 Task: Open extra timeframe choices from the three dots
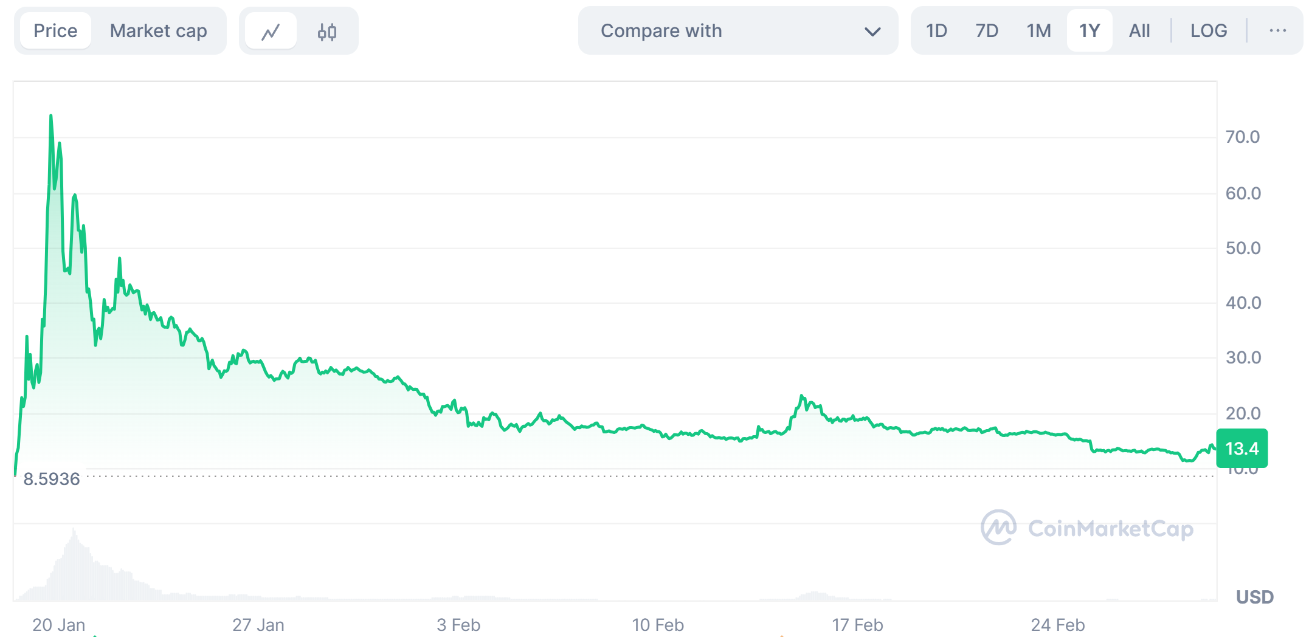tap(1279, 30)
